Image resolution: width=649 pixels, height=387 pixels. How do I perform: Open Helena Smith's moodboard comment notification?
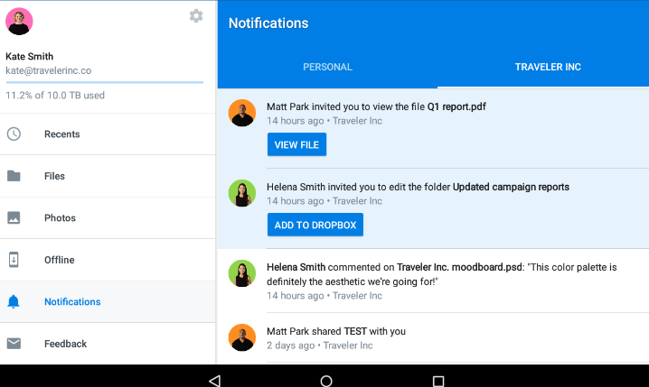pos(433,281)
